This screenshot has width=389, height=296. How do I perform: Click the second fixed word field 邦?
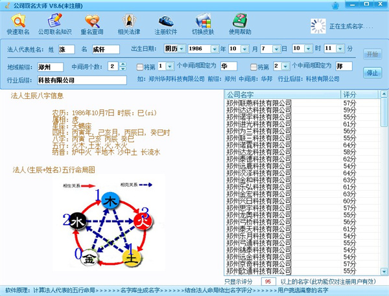point(344,67)
